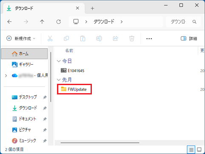
Task: Click the horizontal scrollbar in file list
Action: coord(100,143)
